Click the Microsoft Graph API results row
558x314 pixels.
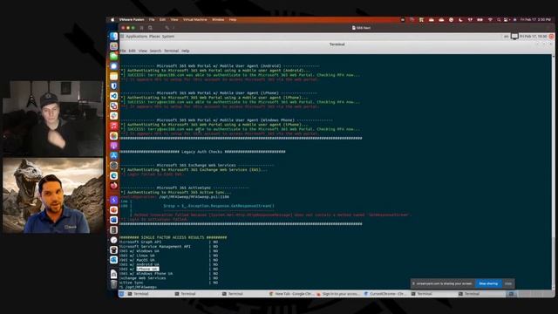pos(168,242)
